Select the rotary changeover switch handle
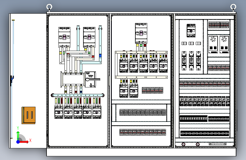Image resolution: width=246 pixels, height=160 pixels. click(93, 79)
